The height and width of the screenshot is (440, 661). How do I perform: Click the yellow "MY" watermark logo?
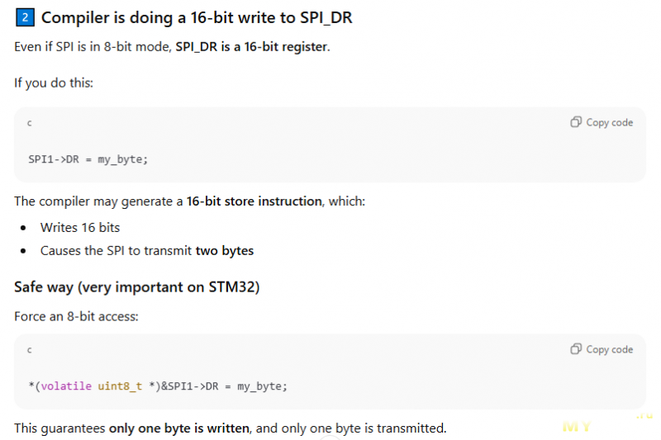pyautogui.click(x=577, y=427)
